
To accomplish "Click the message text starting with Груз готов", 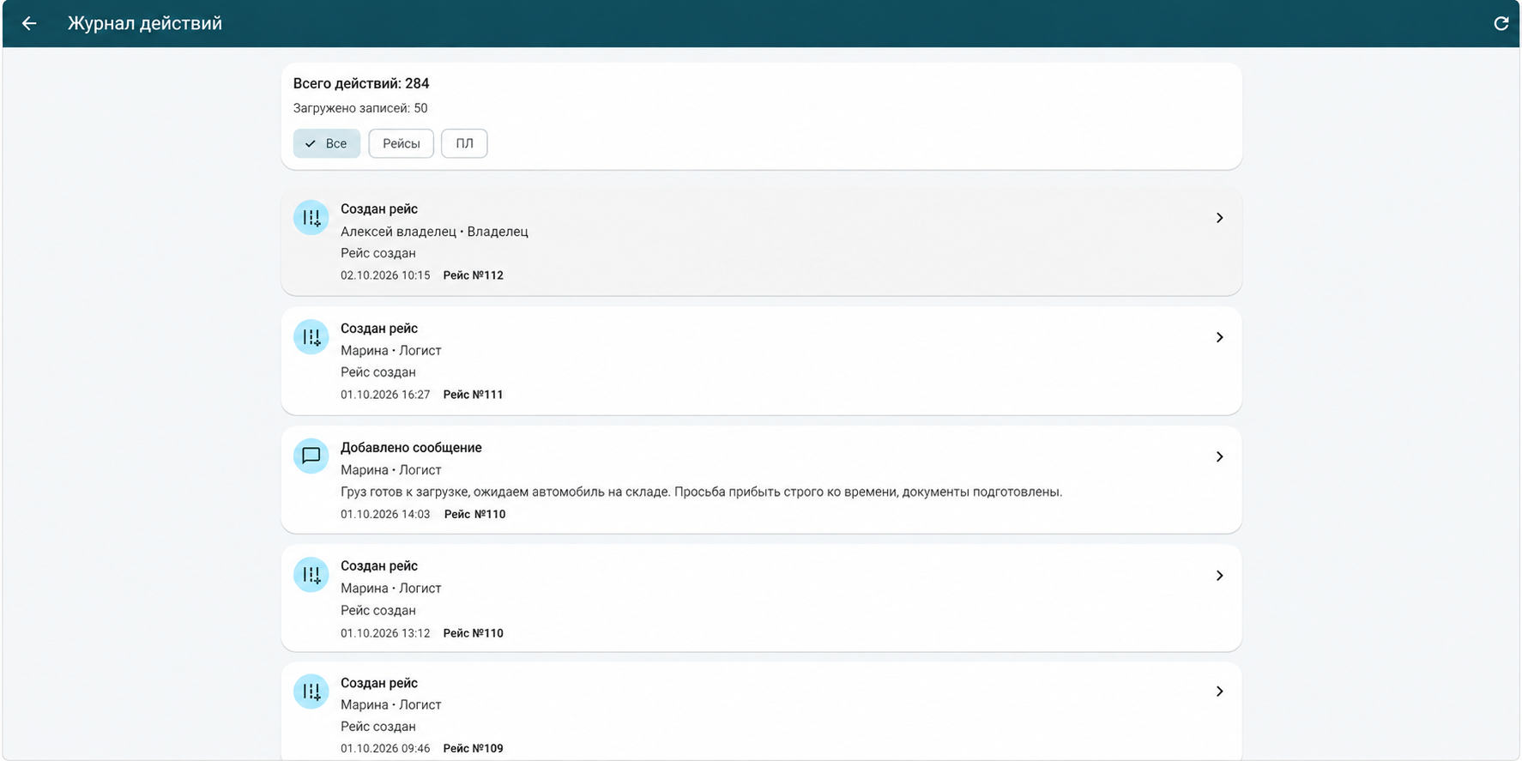I will 702,492.
